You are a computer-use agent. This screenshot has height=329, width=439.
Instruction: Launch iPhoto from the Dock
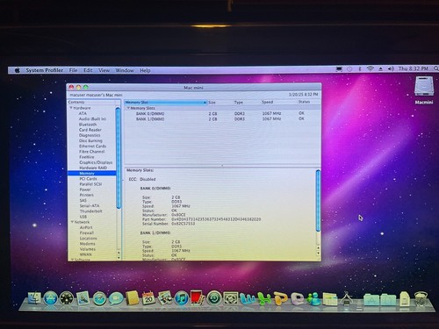pyautogui.click(x=165, y=298)
